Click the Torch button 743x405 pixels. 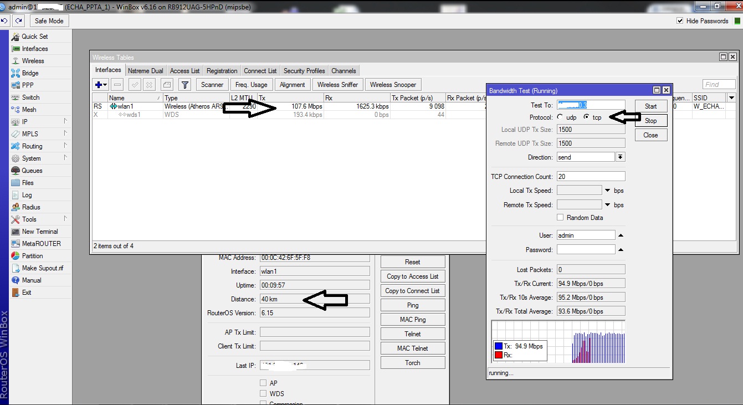(413, 363)
